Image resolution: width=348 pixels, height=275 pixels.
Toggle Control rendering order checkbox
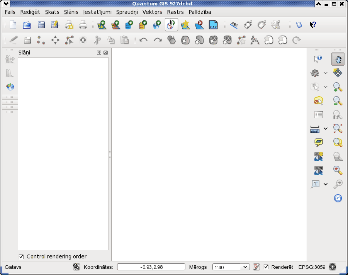(21, 257)
